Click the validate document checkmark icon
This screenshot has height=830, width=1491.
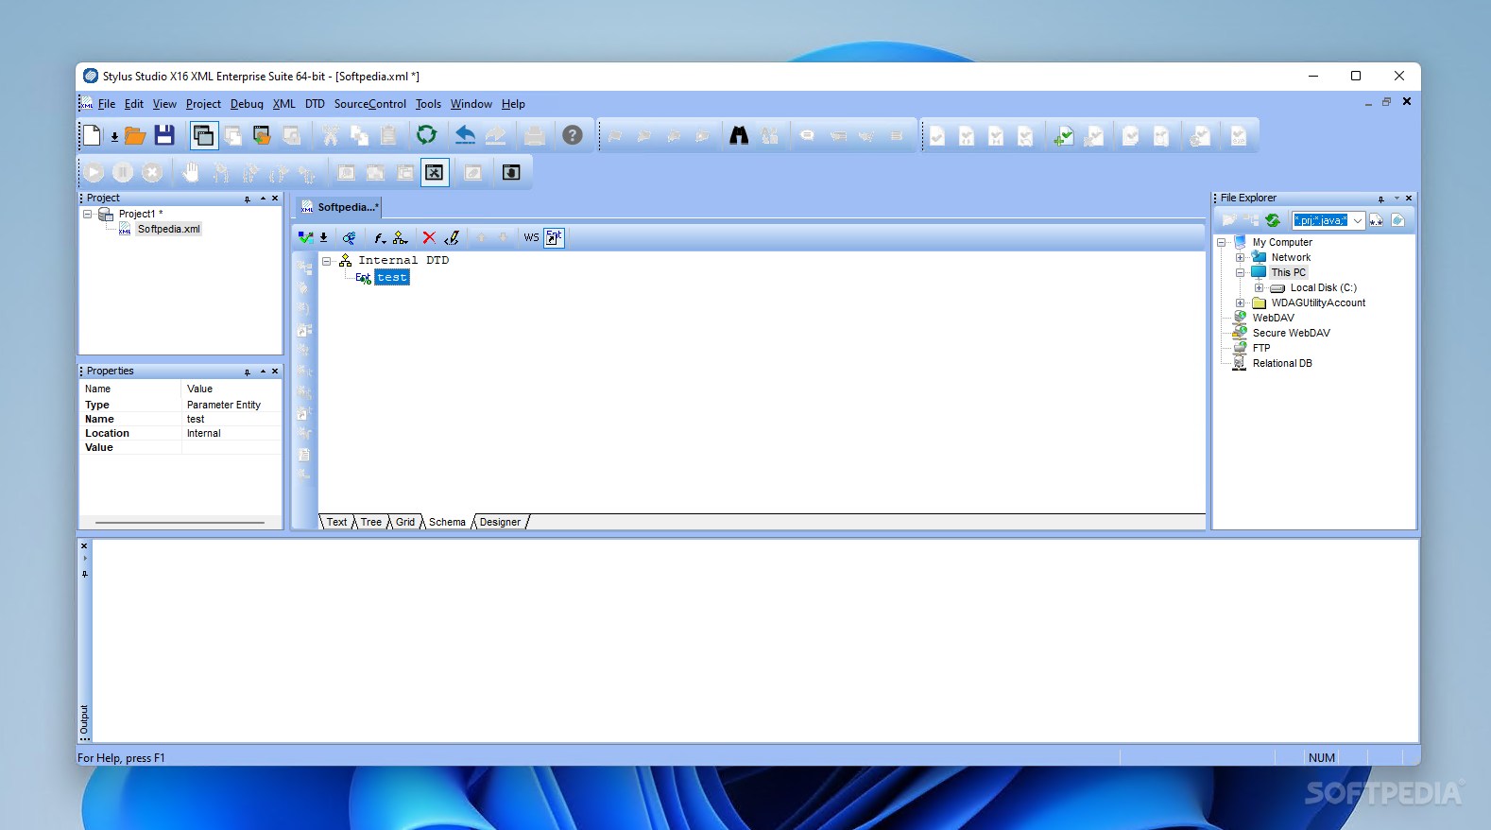[305, 237]
